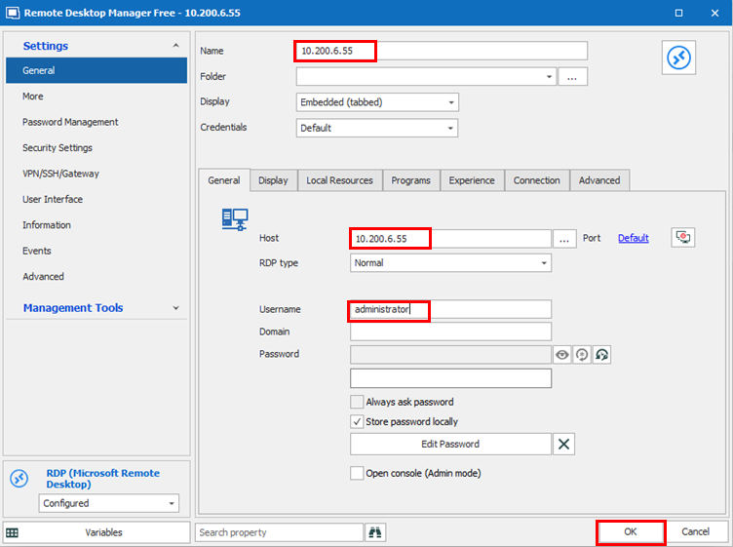Click the RDP icon in the bottom-left panel
This screenshot has width=733, height=547.
click(19, 479)
